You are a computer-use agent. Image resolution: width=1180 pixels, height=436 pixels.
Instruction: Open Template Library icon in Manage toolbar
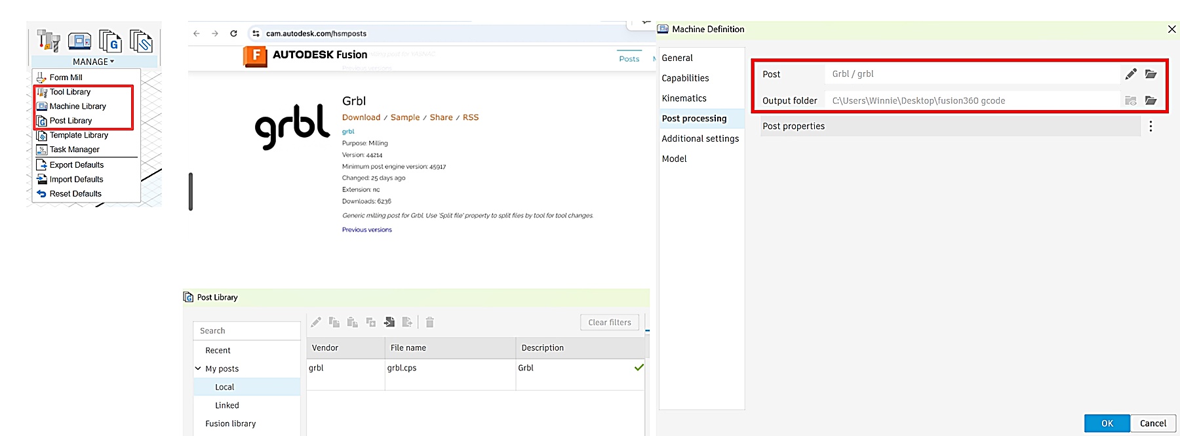[141, 41]
